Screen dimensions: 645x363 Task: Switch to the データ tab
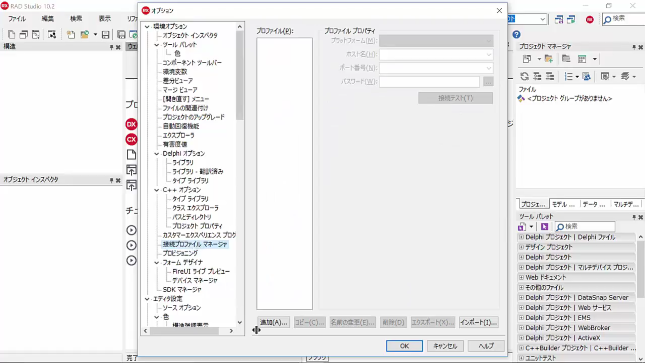(594, 204)
